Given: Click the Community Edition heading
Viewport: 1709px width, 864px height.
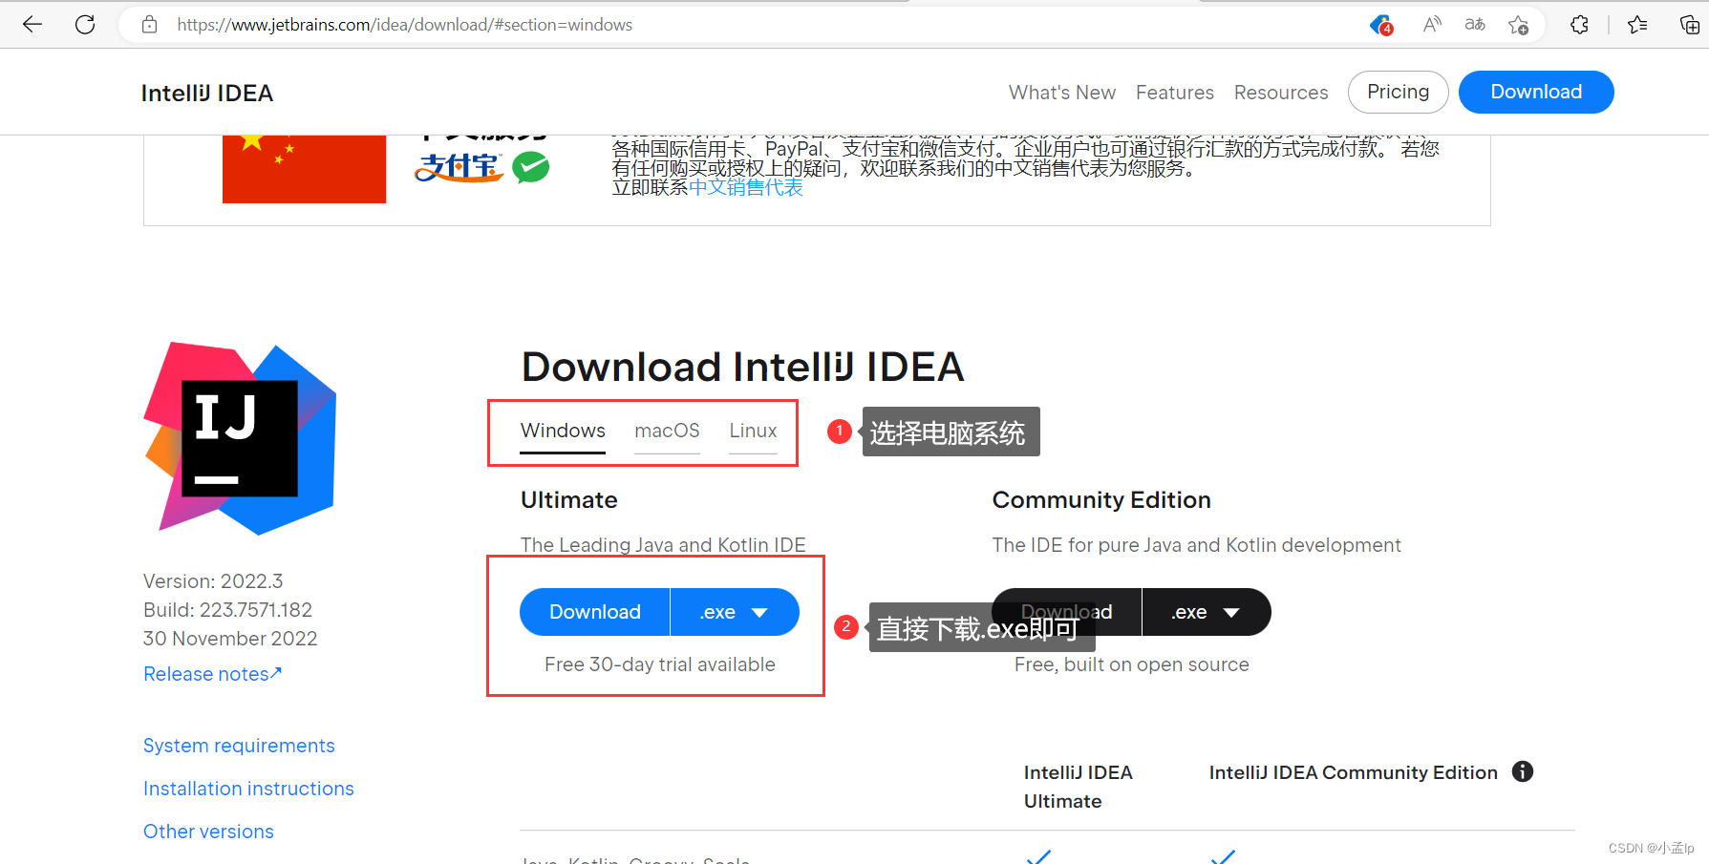Looking at the screenshot, I should 1101,500.
